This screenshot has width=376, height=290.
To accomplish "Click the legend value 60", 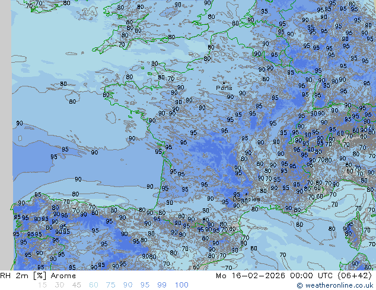I will click(94, 285).
